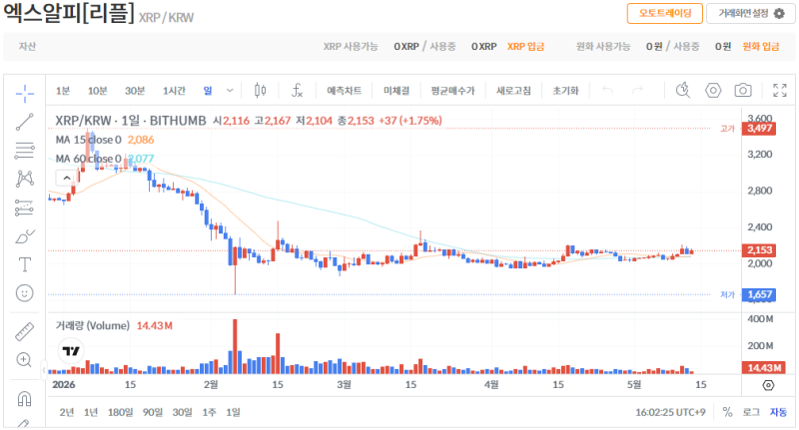Select the 30분 interval

(135, 91)
